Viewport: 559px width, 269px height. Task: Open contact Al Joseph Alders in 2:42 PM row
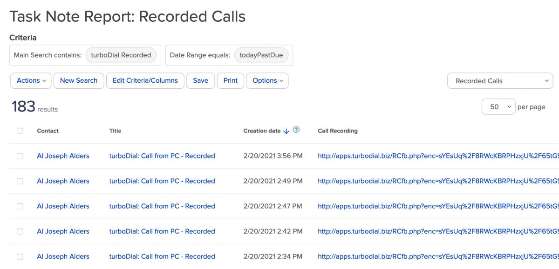point(63,231)
